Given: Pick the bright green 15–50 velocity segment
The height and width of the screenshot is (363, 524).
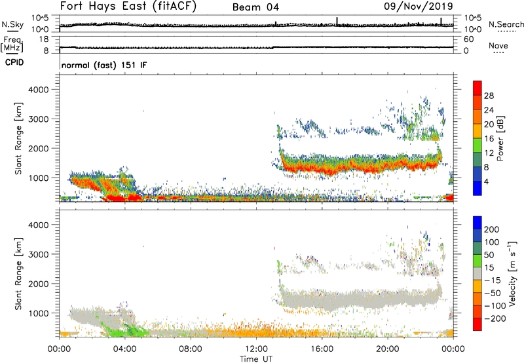Looking at the screenshot, I should pyautogui.click(x=477, y=260).
